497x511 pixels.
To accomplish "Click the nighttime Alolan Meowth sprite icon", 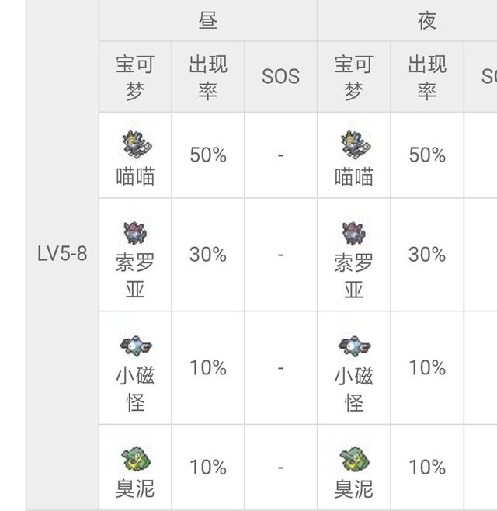I will tap(356, 144).
